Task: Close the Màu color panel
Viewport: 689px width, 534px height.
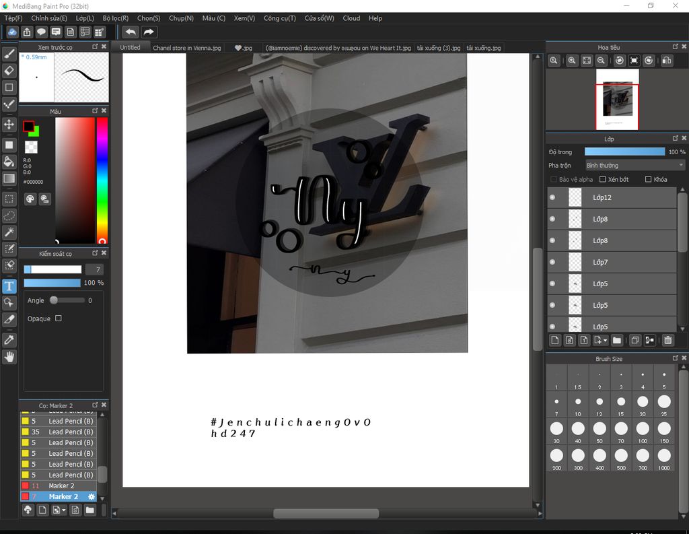Action: [104, 110]
